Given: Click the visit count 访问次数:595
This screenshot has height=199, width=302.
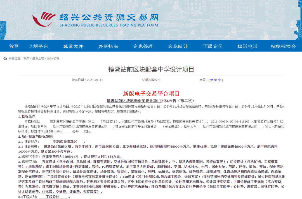Looking at the screenshot, I should (x=151, y=80).
